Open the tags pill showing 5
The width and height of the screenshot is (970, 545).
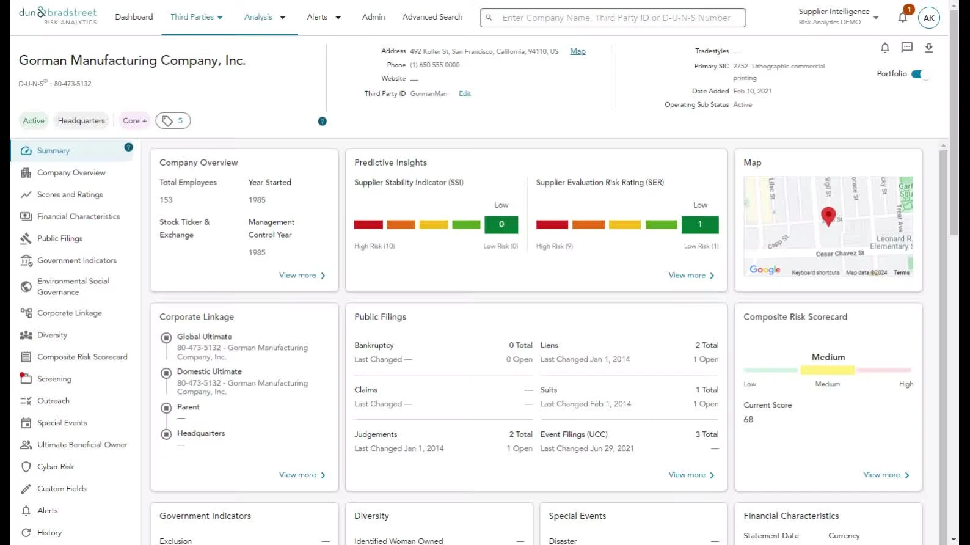coord(173,121)
